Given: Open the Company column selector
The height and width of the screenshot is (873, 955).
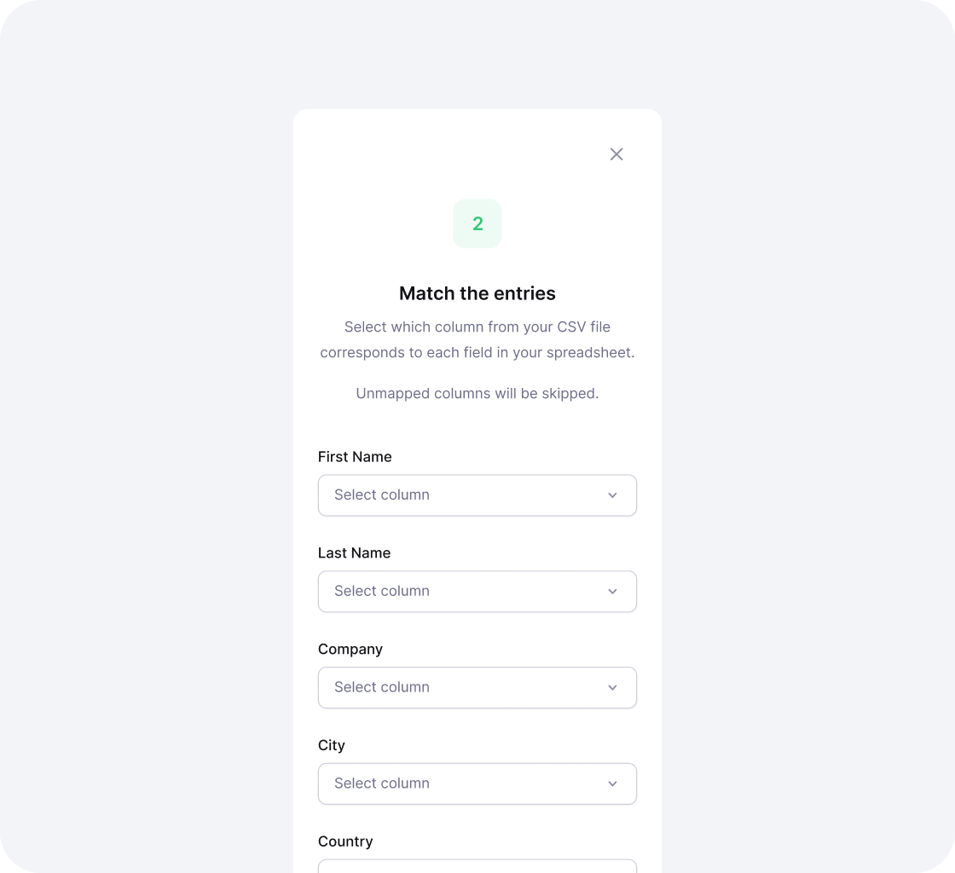Looking at the screenshot, I should tap(477, 687).
